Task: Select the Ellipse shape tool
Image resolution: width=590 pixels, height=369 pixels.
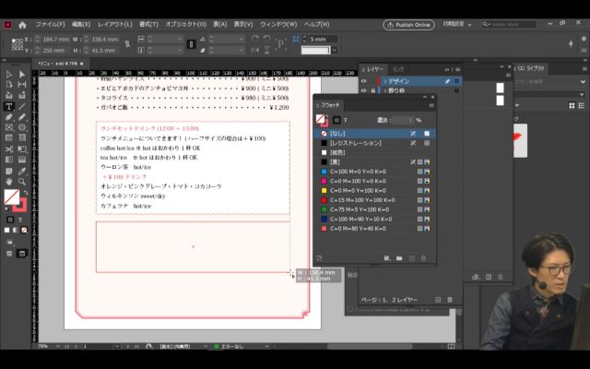Action: 22,127
